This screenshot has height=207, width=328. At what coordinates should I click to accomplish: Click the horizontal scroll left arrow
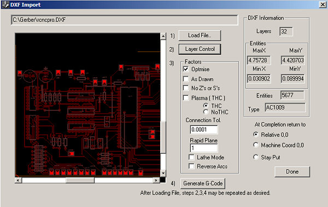click(18, 180)
